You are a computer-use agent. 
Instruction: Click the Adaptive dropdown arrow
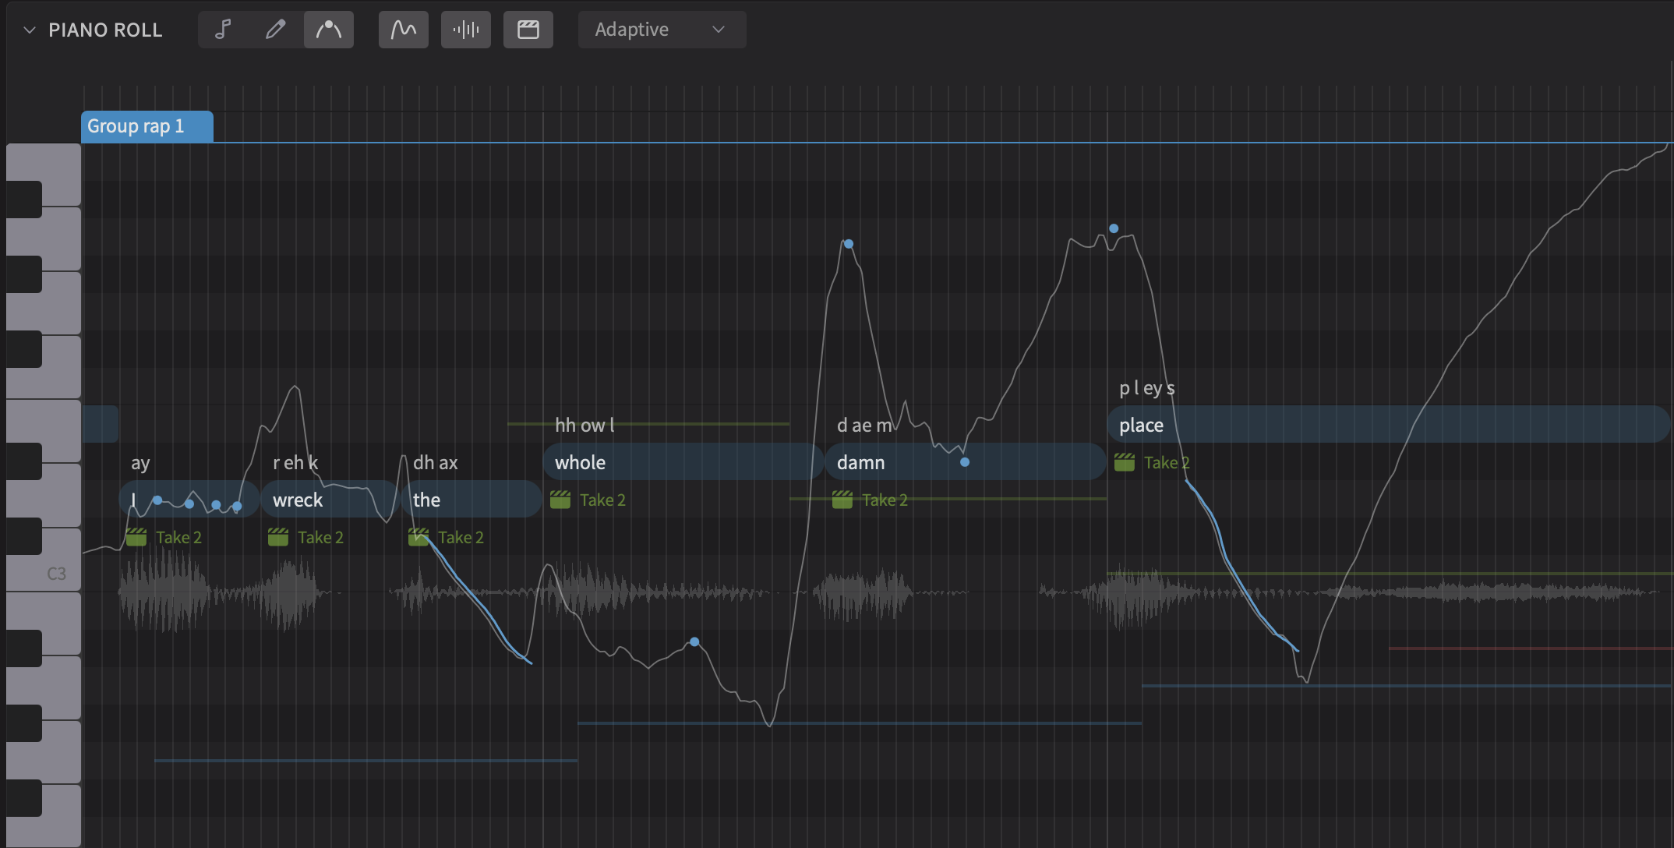tap(719, 30)
